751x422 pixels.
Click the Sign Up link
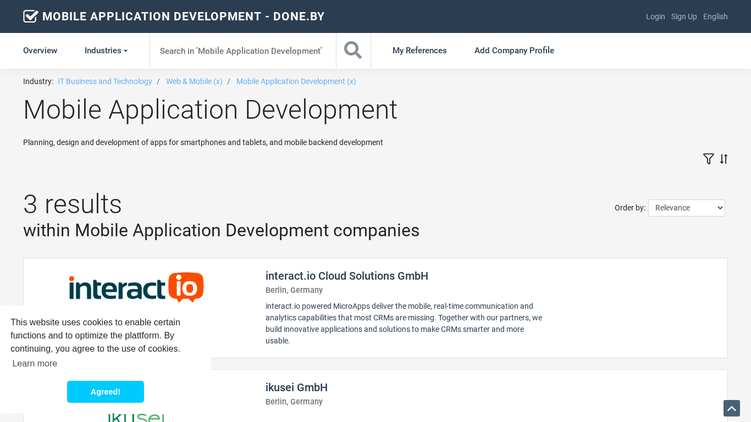click(683, 16)
